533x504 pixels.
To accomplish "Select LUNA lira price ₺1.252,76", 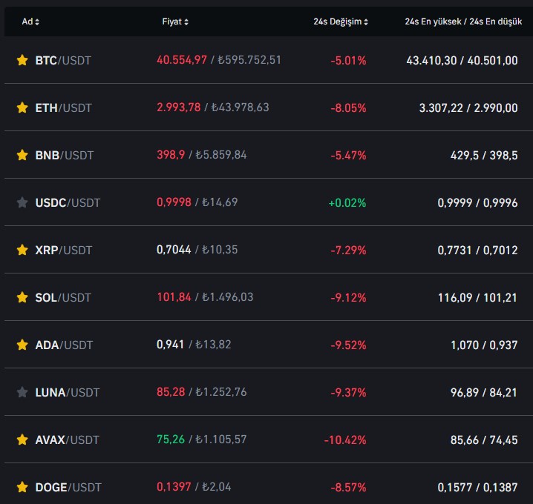I will point(221,392).
